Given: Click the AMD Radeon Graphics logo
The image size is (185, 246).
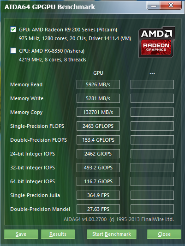Looking at the screenshot, I should tap(156, 42).
